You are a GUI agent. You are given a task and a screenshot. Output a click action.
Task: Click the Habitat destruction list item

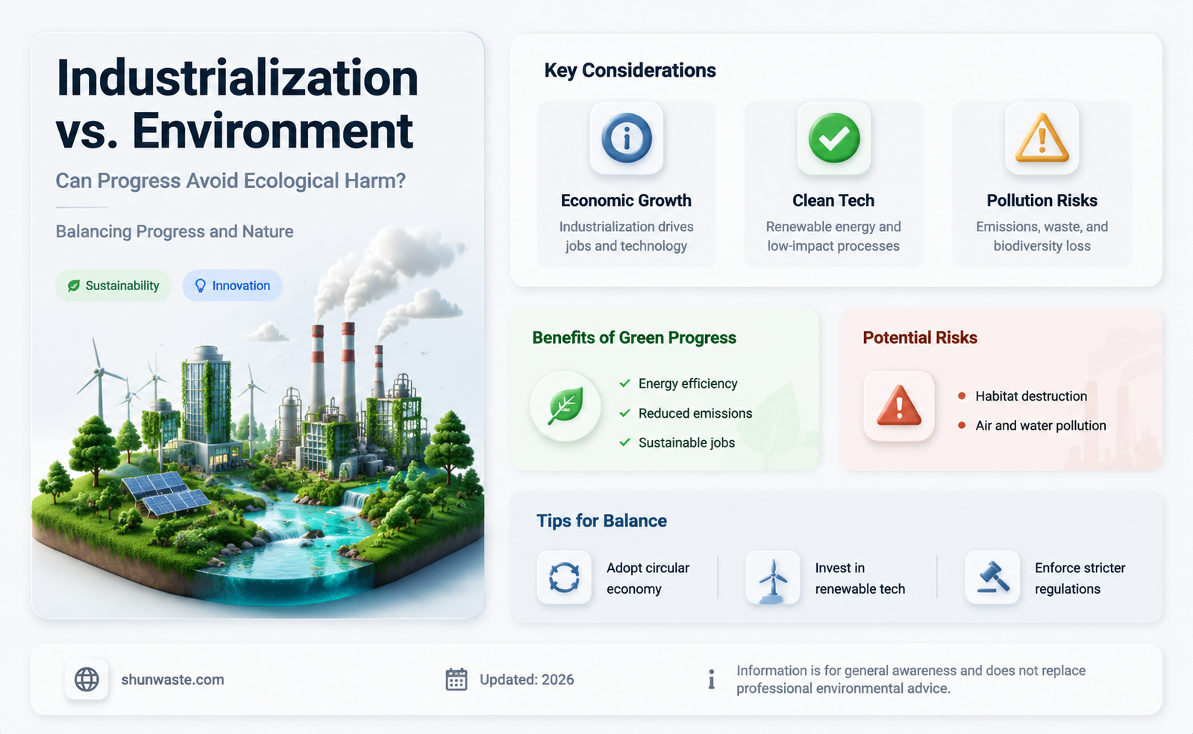[x=1031, y=396]
